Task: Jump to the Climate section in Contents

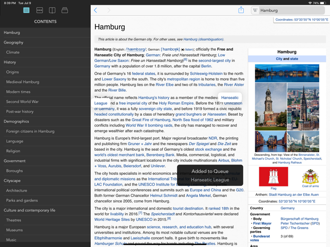Action: [45, 52]
